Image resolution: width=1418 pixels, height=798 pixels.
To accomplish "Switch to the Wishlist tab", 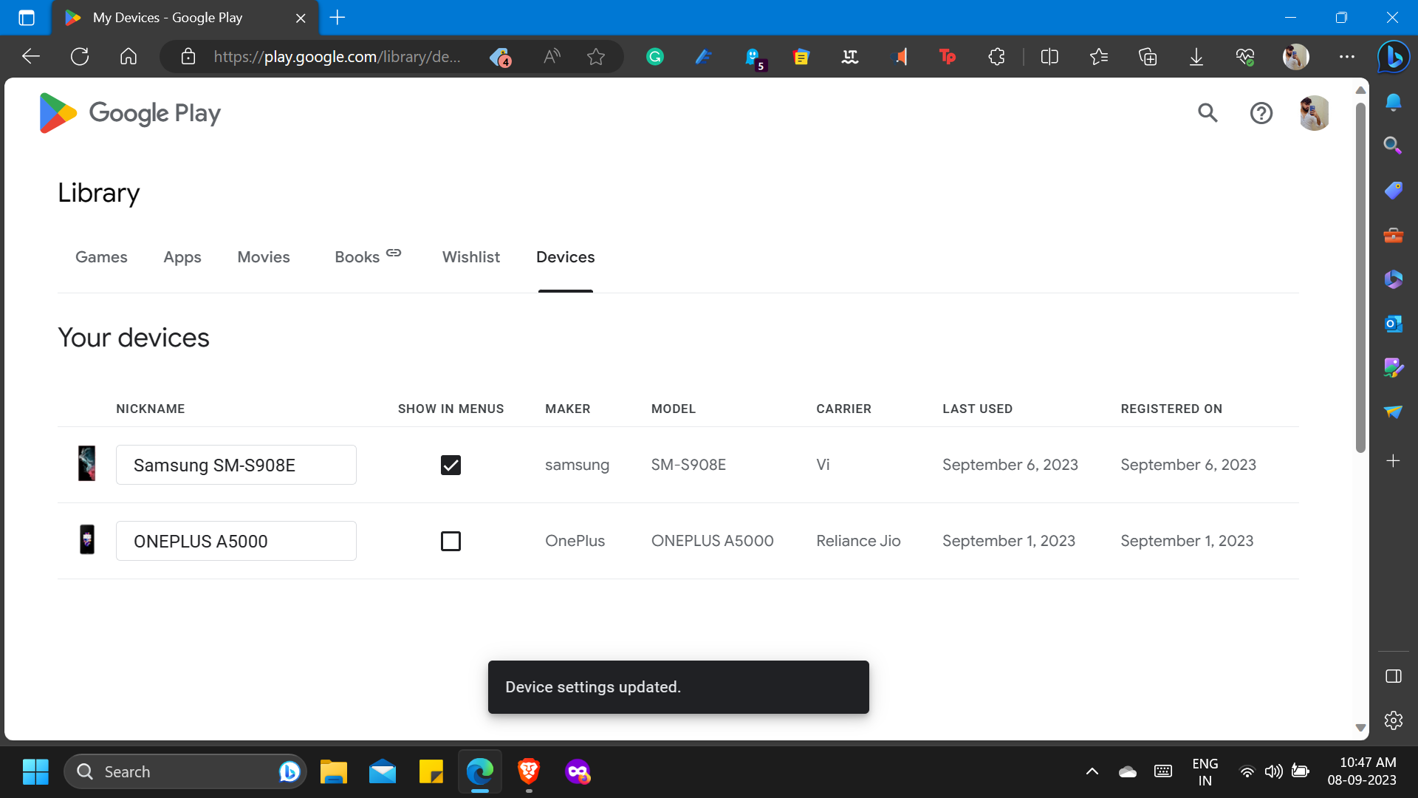I will click(x=470, y=257).
